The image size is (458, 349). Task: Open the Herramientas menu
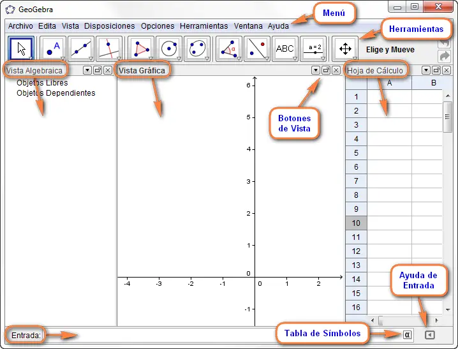point(203,26)
